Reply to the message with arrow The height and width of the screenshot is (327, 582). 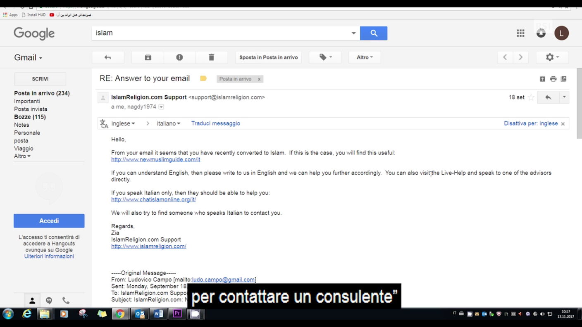pyautogui.click(x=548, y=97)
